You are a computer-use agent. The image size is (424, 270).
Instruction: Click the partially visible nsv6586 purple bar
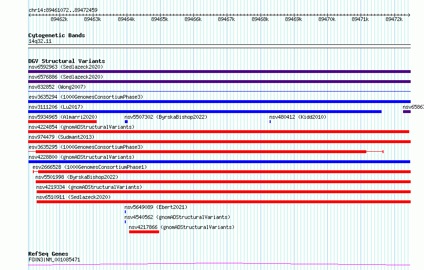pyautogui.click(x=407, y=112)
